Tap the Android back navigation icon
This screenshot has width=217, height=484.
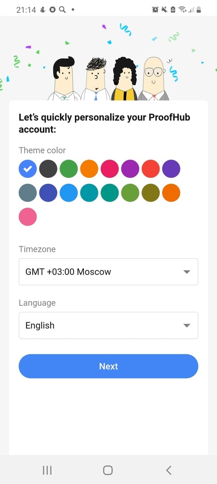[x=168, y=470]
